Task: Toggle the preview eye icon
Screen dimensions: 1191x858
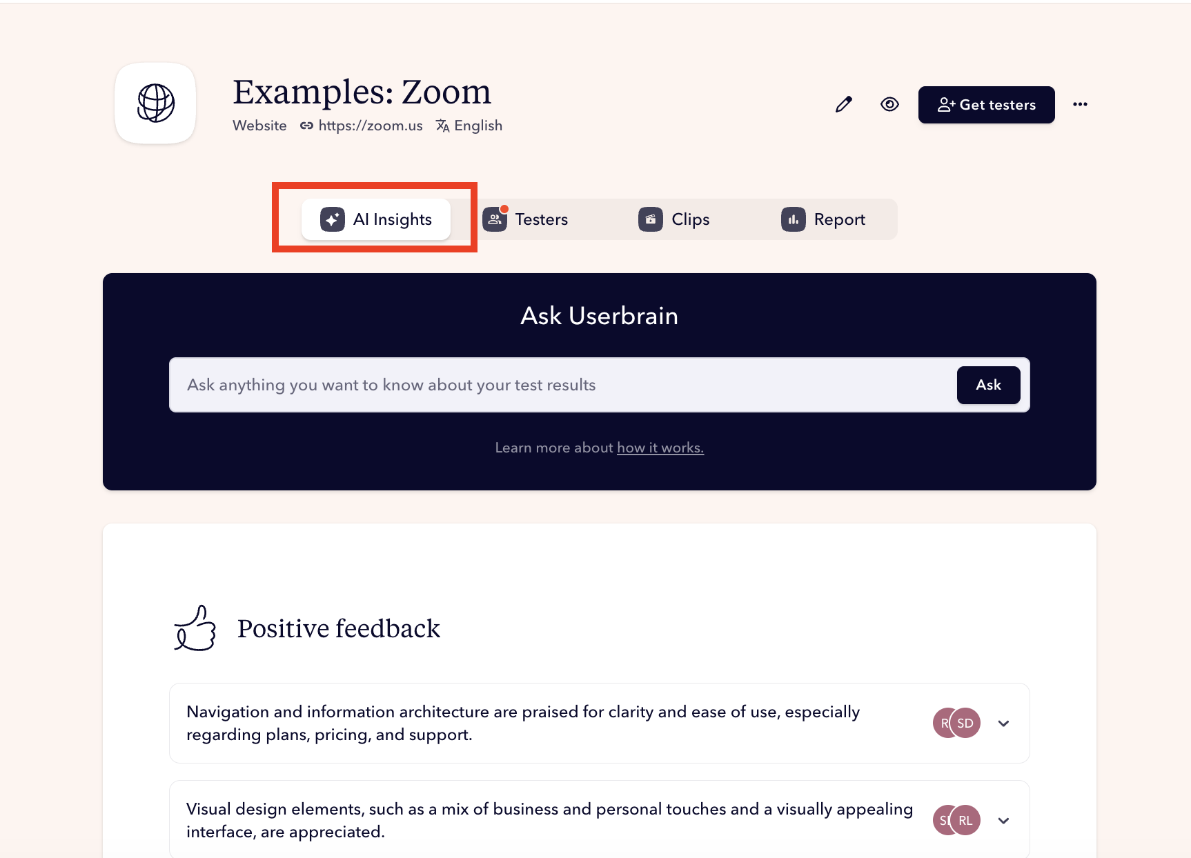Action: pos(889,104)
